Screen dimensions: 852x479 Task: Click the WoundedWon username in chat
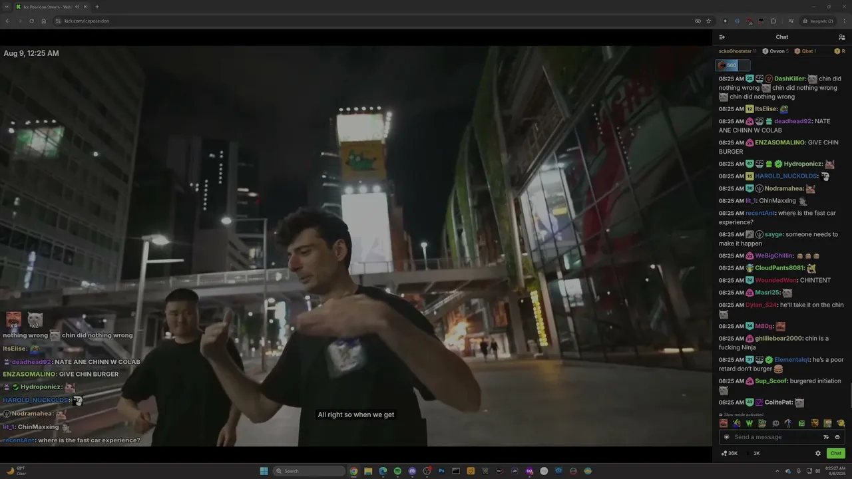[775, 281]
